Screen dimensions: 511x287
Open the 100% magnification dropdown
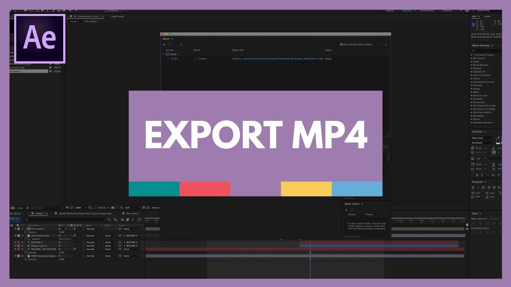pos(81,208)
